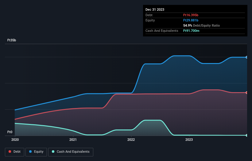Click the Ft0 y-axis label
Screen dimensions: 252x161
point(10,132)
